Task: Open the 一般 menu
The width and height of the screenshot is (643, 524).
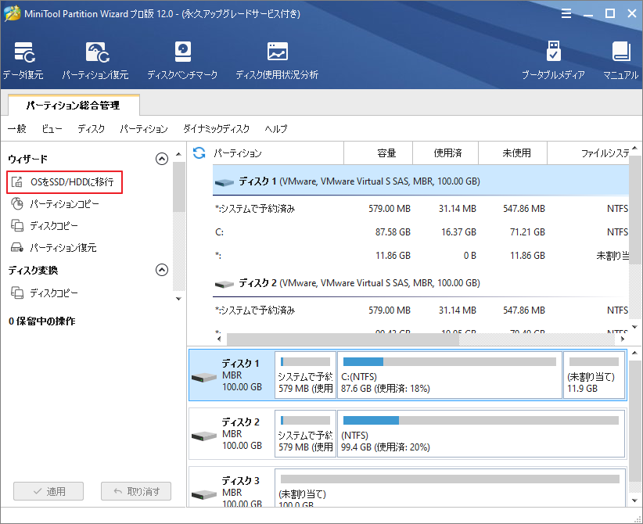Action: point(16,129)
